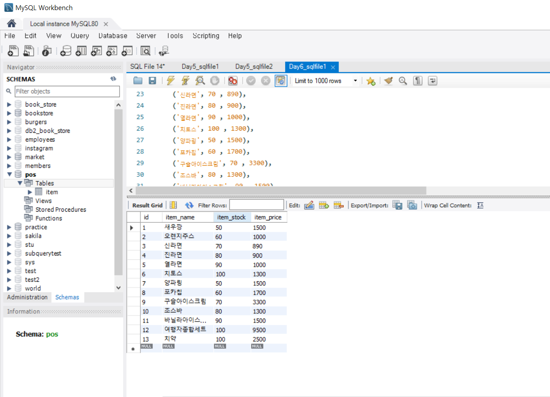Expand the employees schema
This screenshot has width=550, height=397.
pos(9,139)
